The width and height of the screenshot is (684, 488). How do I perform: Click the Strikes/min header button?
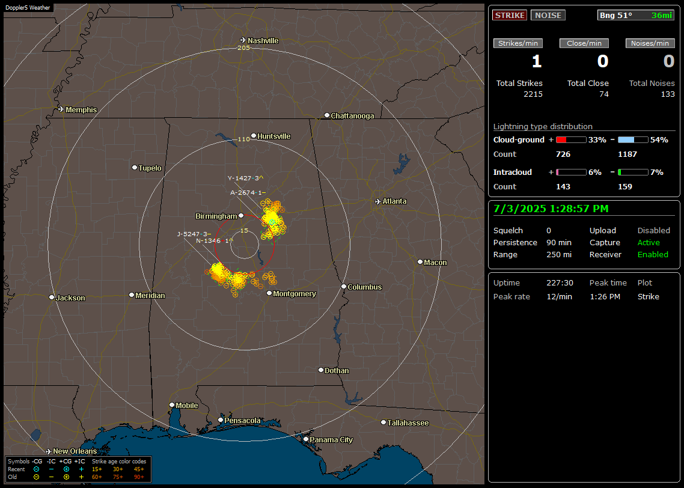coord(518,43)
